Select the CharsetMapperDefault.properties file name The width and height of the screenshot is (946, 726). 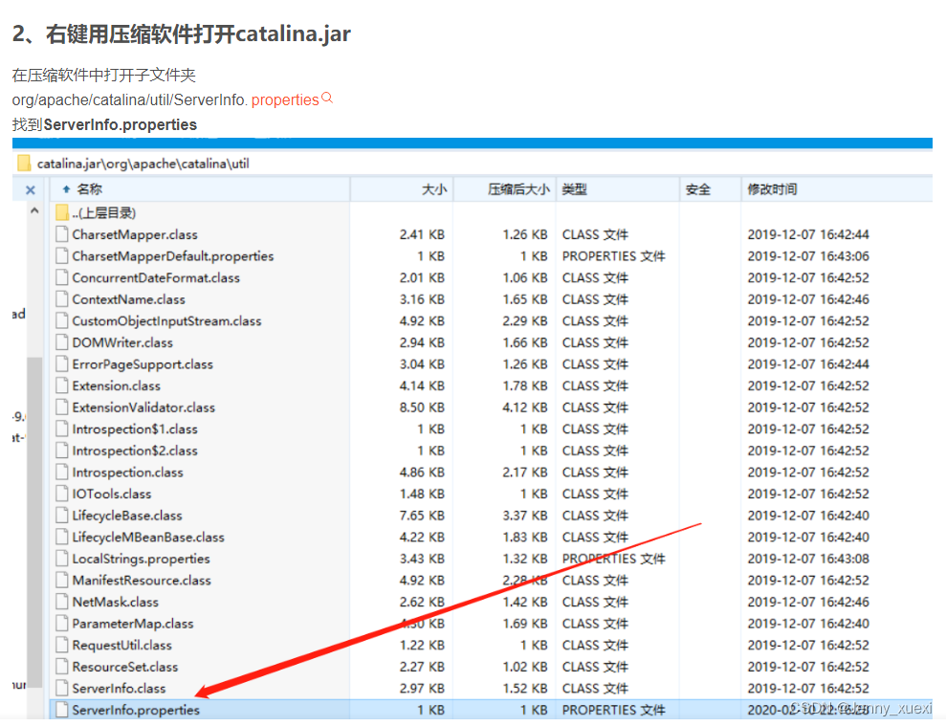(172, 256)
